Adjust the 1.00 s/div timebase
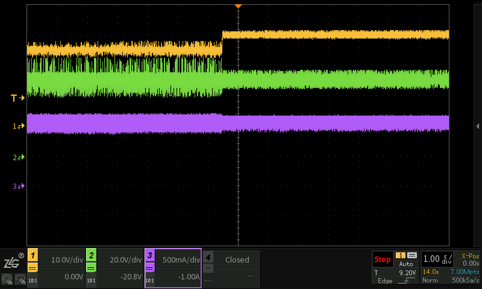The image size is (482, 289). (x=437, y=259)
